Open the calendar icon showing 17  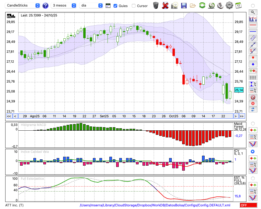click(238, 5)
